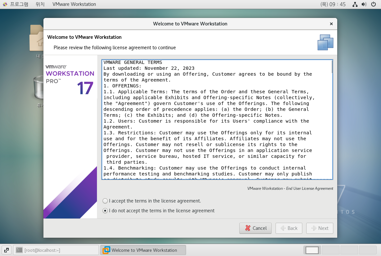Open the 위치 places menu
This screenshot has width=381, height=256.
pos(40,4)
